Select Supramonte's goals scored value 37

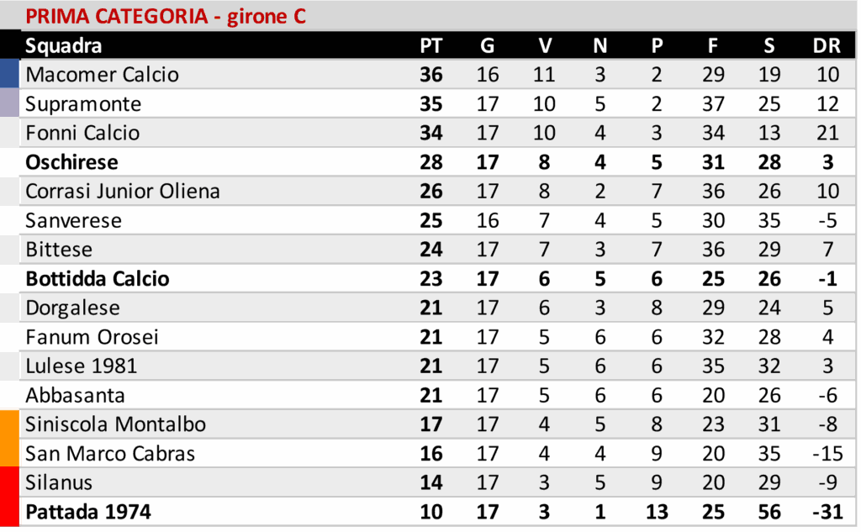point(713,103)
